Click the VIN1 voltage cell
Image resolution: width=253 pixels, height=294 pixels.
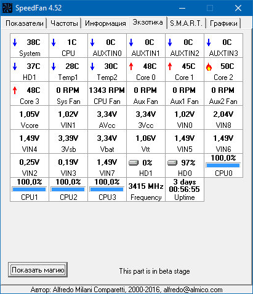68,117
